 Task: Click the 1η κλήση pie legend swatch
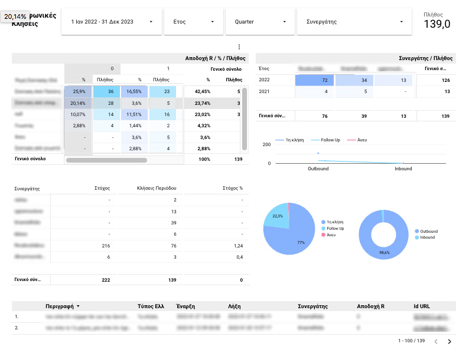tap(323, 222)
